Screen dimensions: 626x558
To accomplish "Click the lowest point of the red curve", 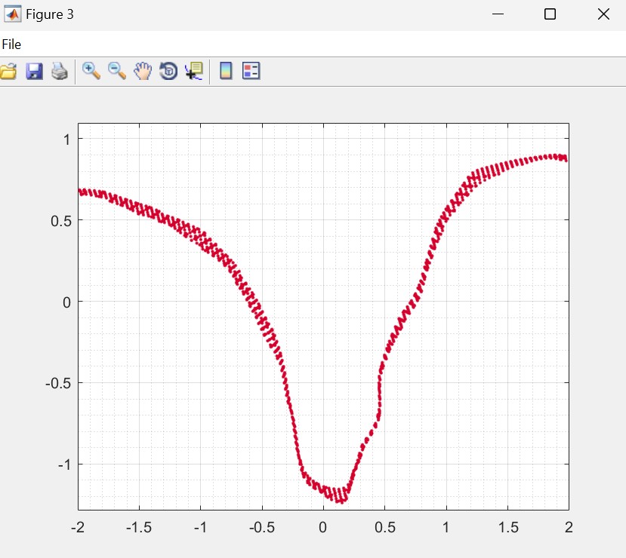I will pyautogui.click(x=341, y=500).
